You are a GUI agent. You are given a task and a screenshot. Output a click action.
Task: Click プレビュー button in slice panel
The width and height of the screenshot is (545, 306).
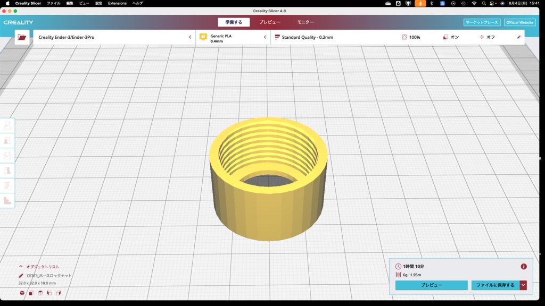pyautogui.click(x=431, y=285)
